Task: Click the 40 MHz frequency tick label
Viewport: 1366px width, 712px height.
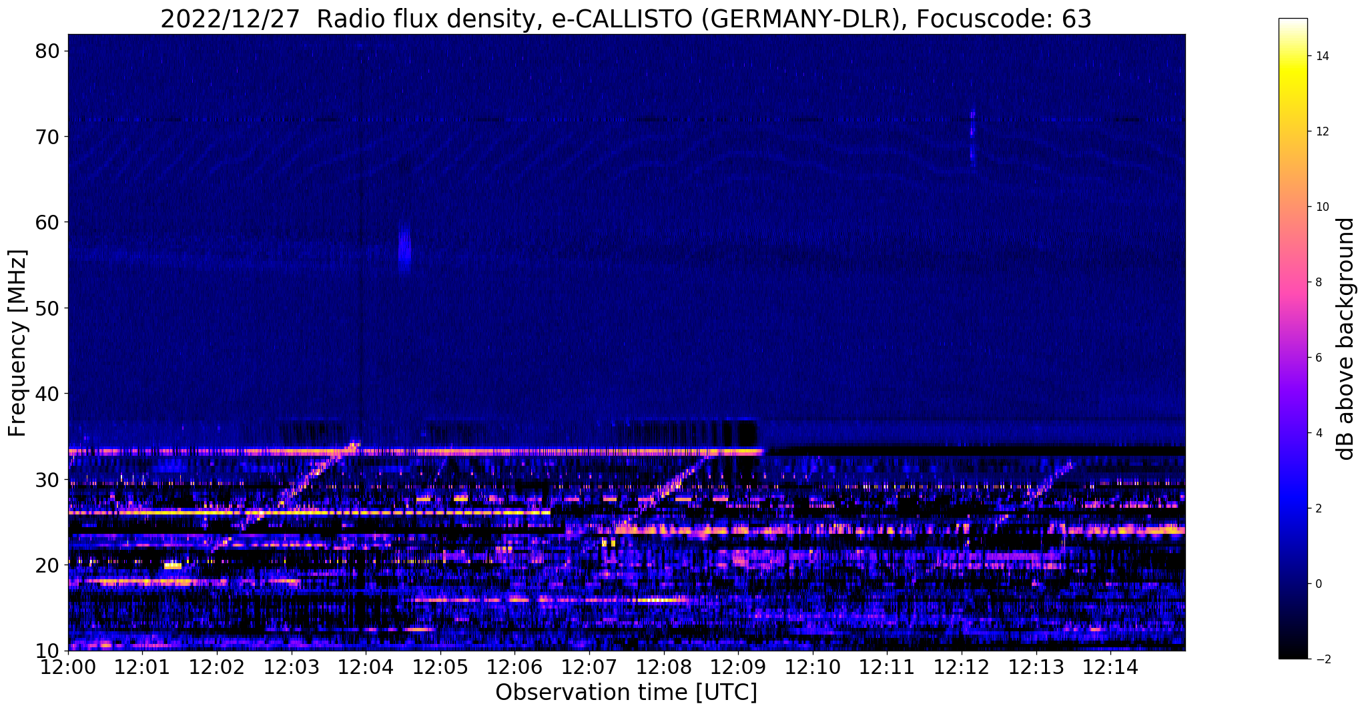Action: (47, 394)
